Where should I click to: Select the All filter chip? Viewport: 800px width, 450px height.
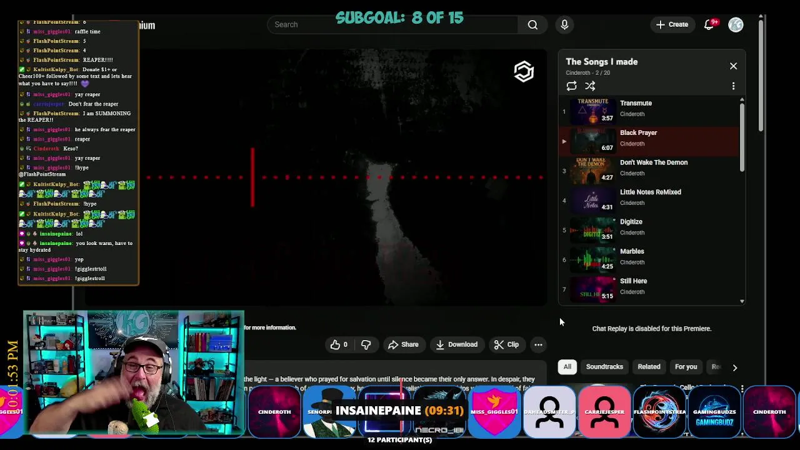click(x=567, y=367)
